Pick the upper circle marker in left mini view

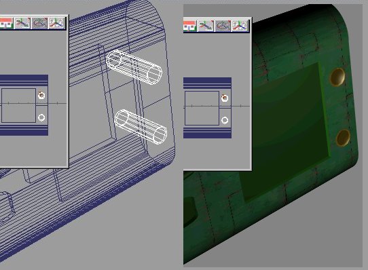(x=41, y=96)
